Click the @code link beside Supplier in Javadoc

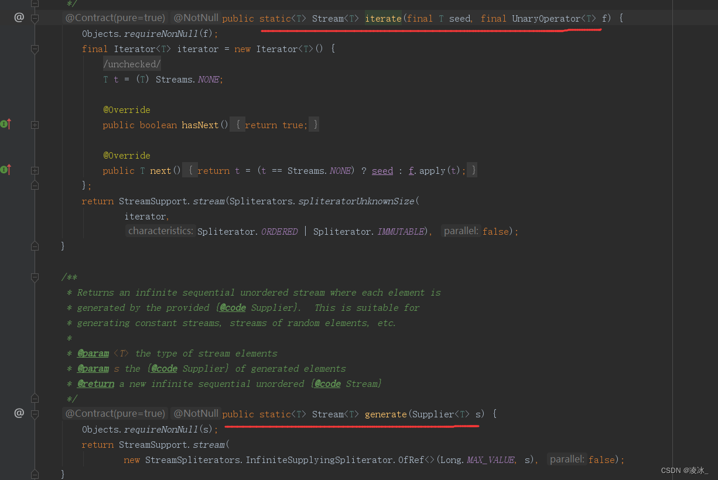pos(231,307)
